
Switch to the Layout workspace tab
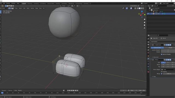[24, 4]
